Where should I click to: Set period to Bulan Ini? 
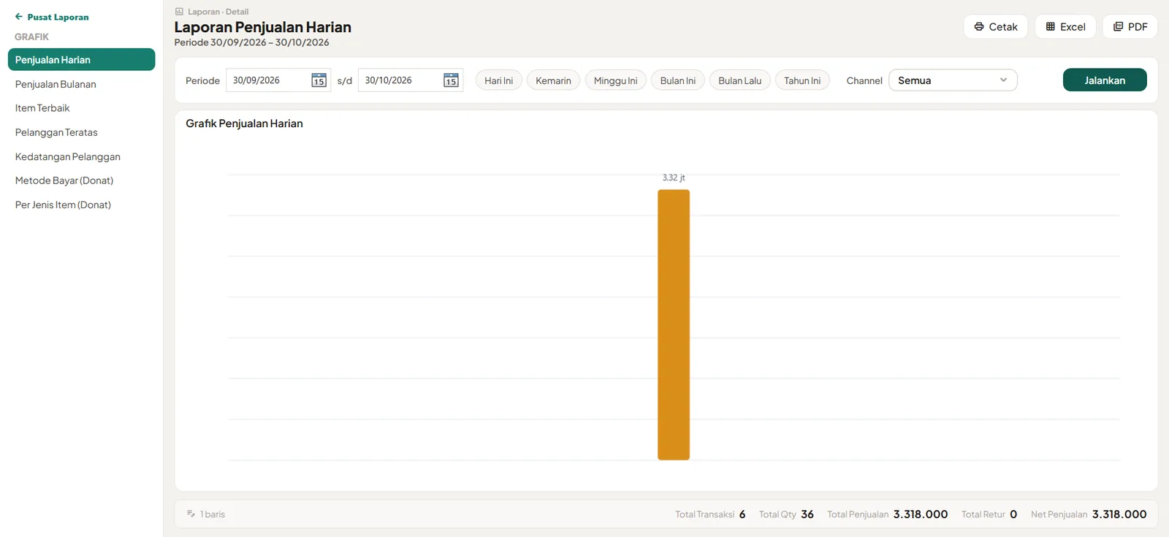pos(678,80)
